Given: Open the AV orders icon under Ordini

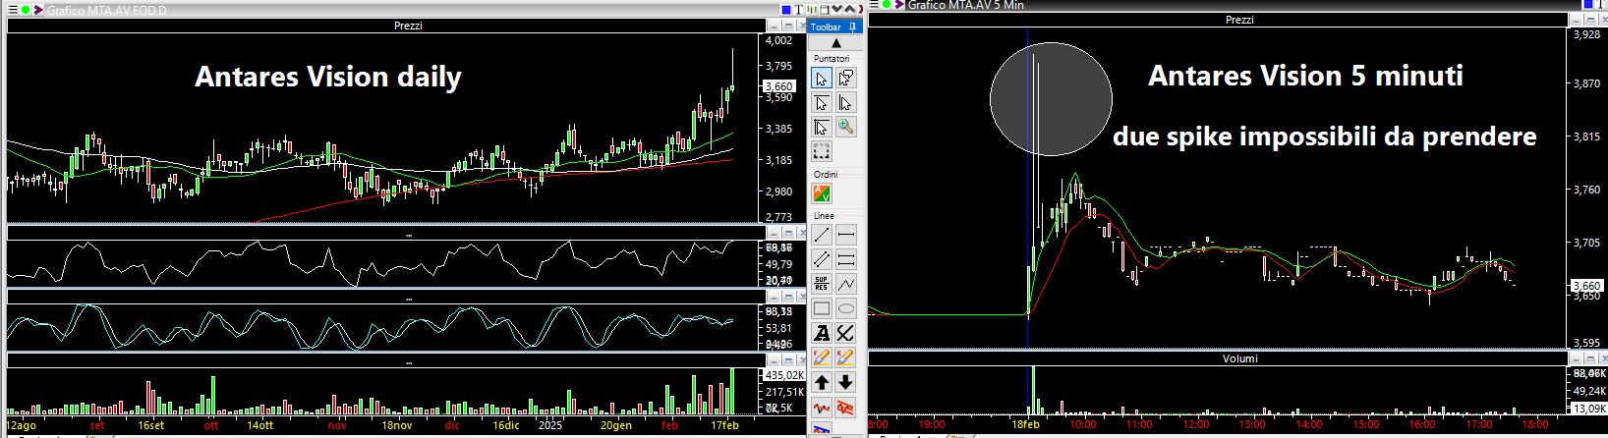Looking at the screenshot, I should (x=822, y=194).
